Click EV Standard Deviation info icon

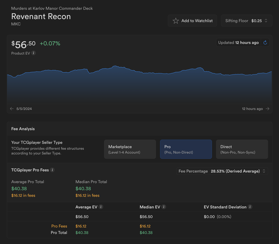[250, 207]
